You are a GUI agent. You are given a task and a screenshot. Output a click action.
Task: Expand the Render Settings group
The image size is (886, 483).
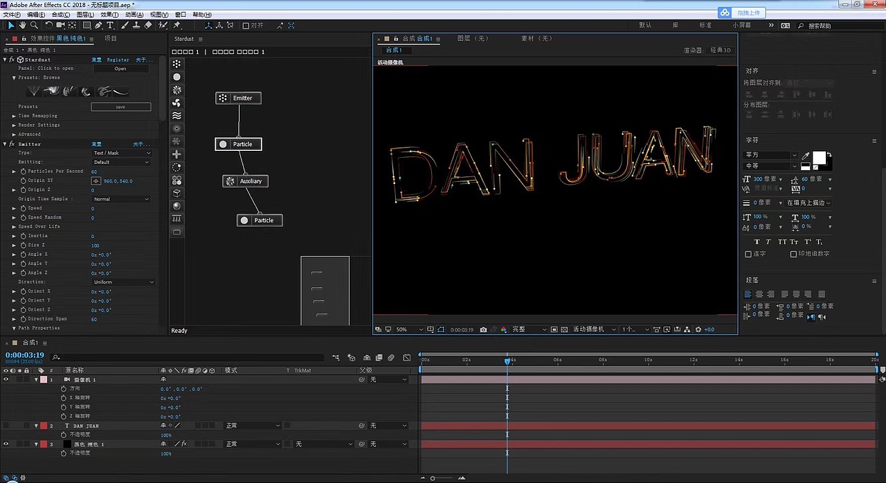(14, 125)
